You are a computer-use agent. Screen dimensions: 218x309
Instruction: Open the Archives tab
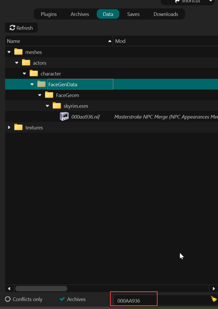80,14
